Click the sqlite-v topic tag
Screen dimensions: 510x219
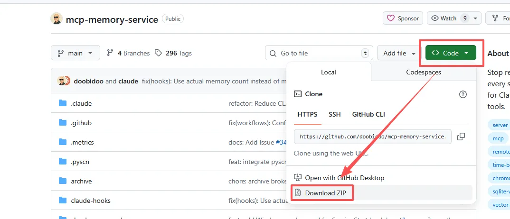tap(500, 192)
